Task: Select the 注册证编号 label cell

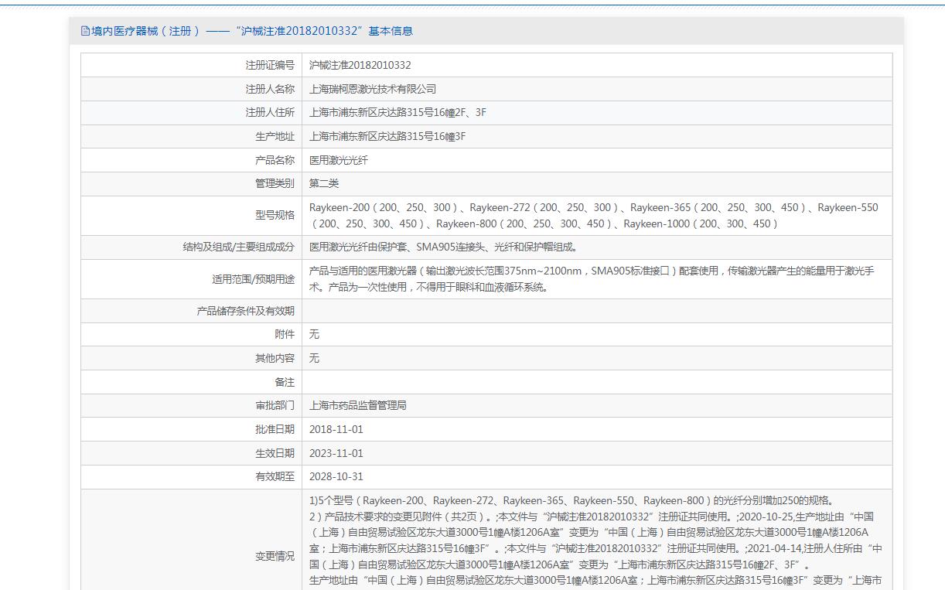Action: (x=269, y=66)
